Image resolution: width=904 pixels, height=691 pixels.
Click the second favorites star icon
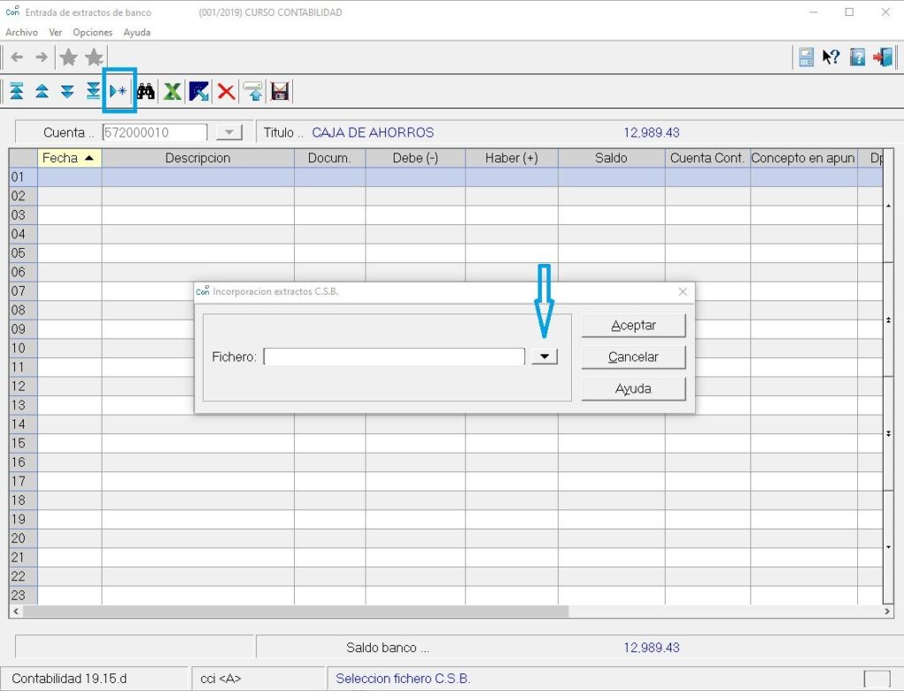[94, 57]
